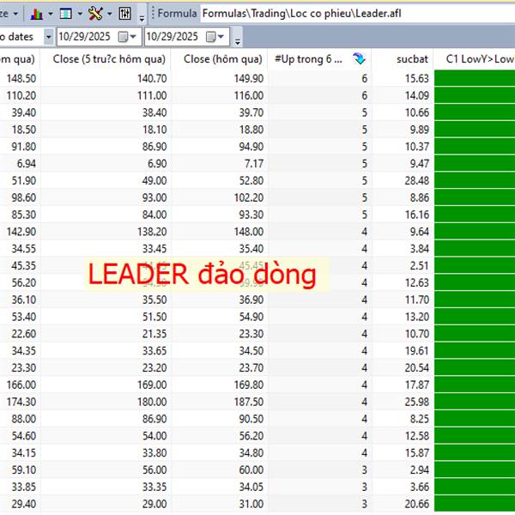Open the wrench-and-screwdriver Settings icon
The height and width of the screenshot is (515, 515).
coord(95,14)
